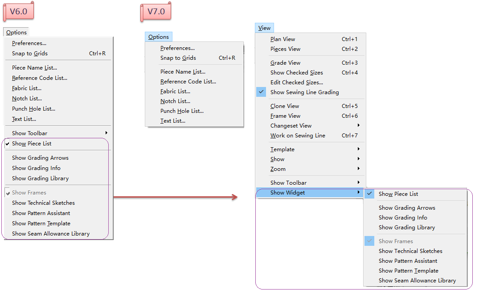Select Plan View from the View menu
This screenshot has width=479, height=294.
[x=282, y=39]
